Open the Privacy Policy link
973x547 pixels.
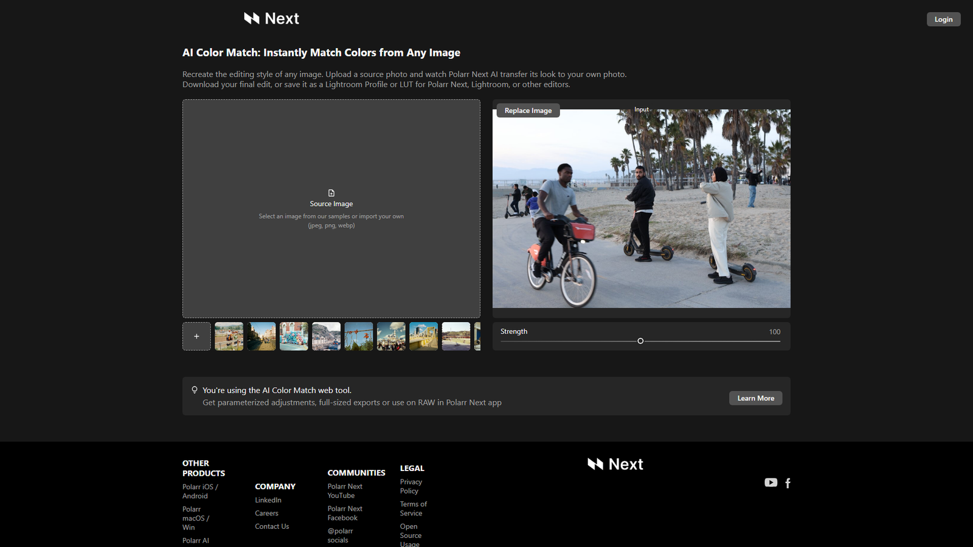click(410, 486)
